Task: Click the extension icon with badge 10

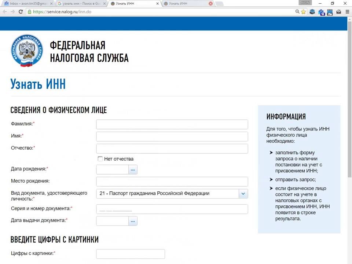Action: pos(322,12)
